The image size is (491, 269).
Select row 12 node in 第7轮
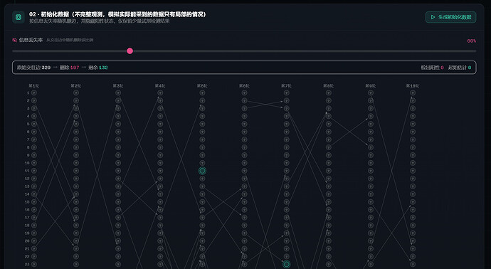click(x=287, y=179)
